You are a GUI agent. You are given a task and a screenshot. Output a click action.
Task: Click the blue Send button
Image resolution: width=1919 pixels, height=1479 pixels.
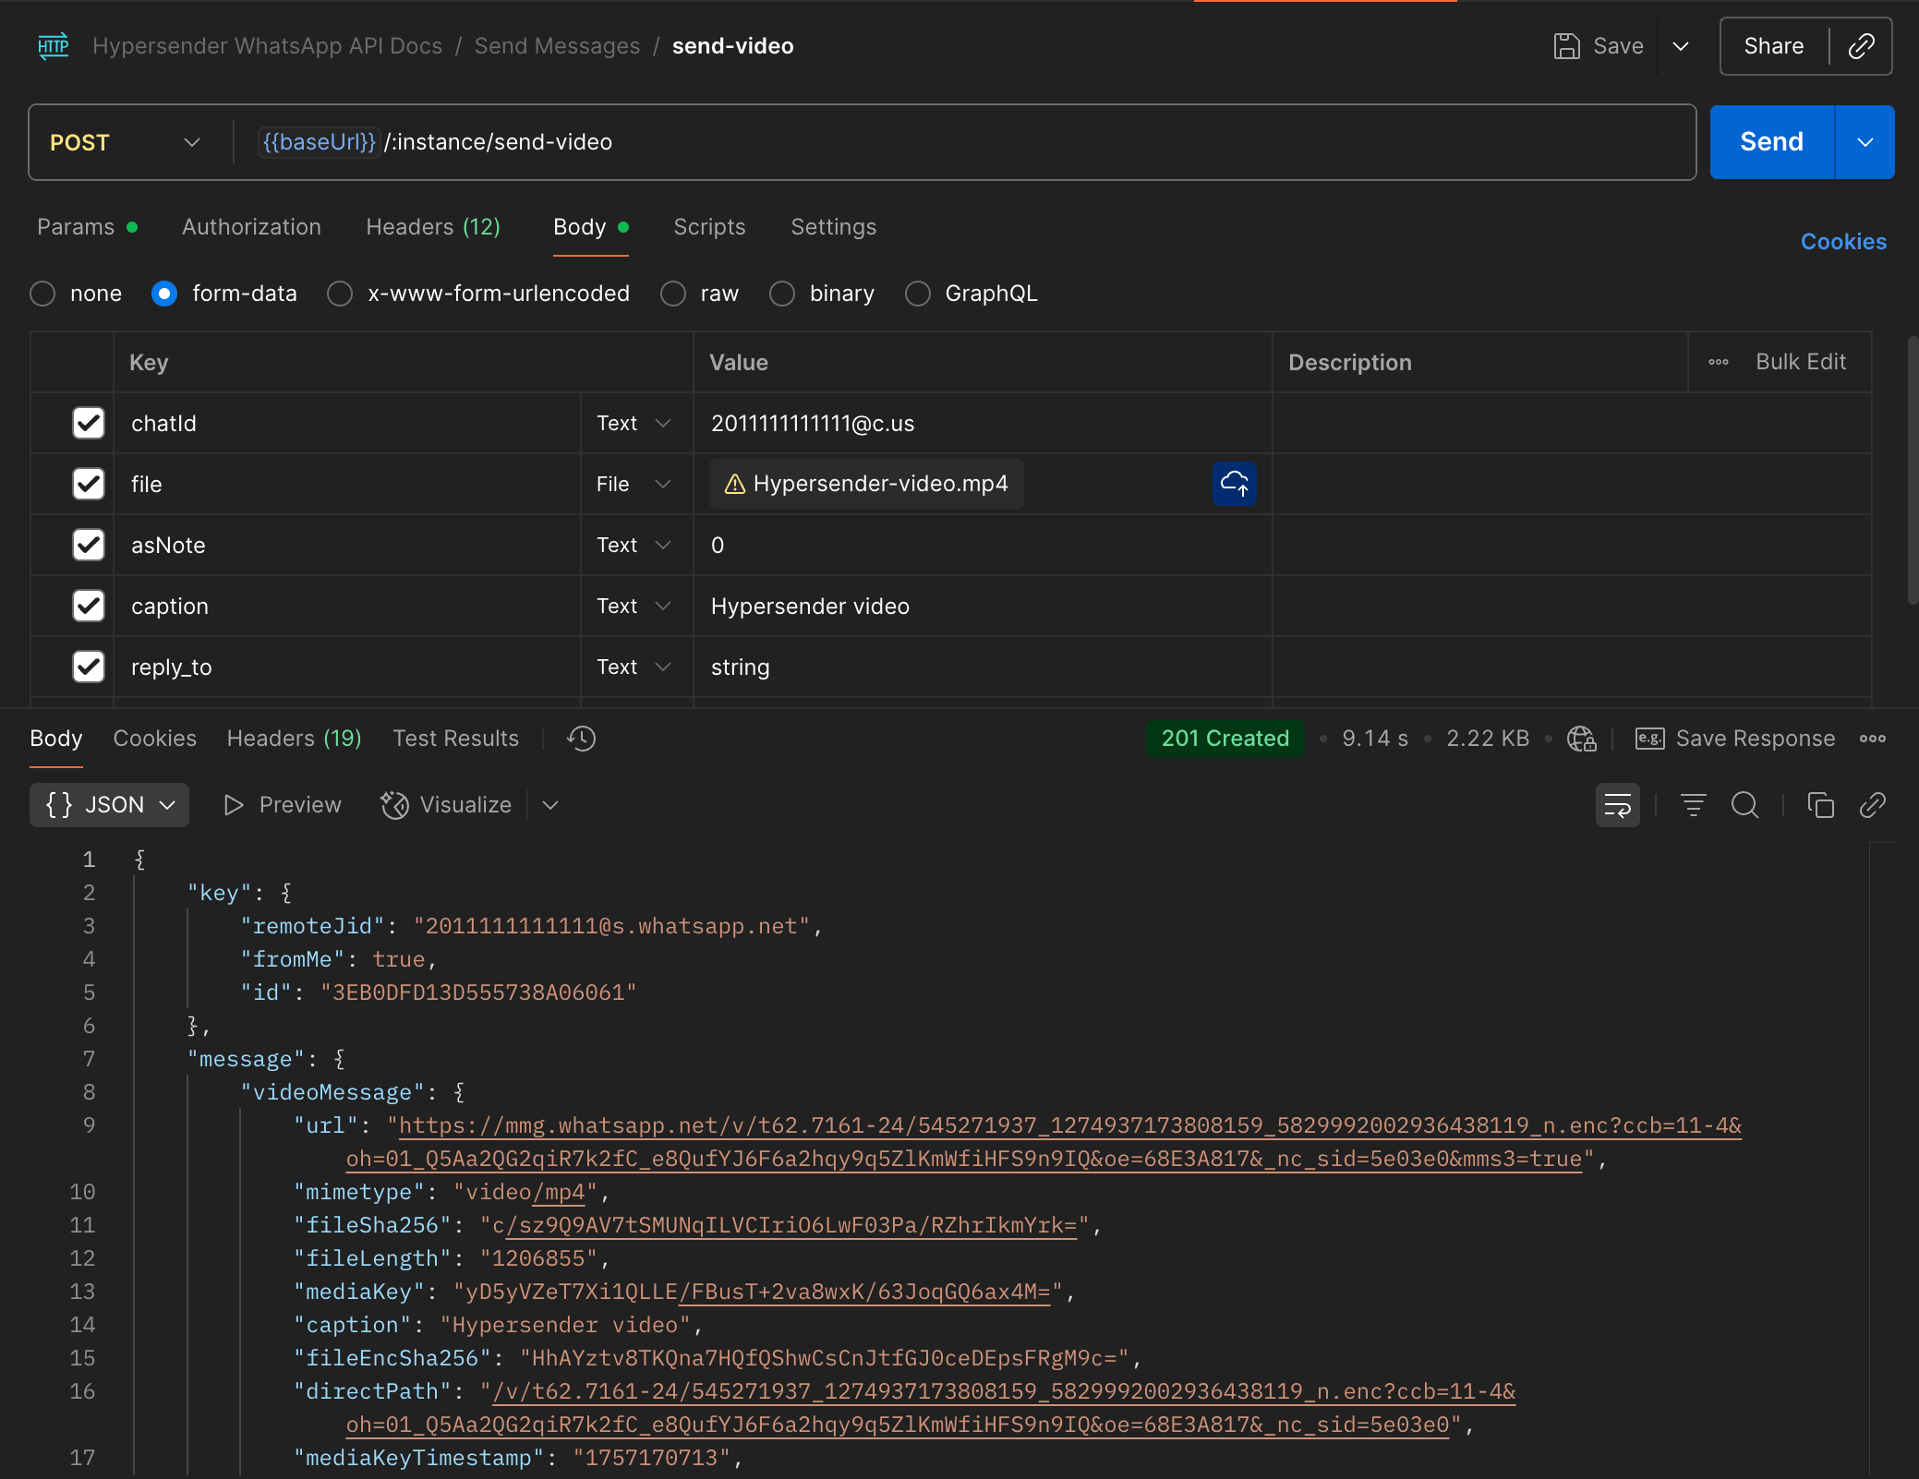(1770, 142)
